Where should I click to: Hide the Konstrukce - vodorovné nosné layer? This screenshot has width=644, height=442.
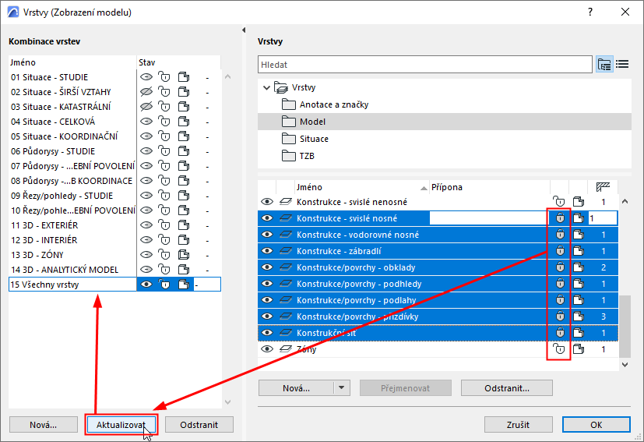267,235
